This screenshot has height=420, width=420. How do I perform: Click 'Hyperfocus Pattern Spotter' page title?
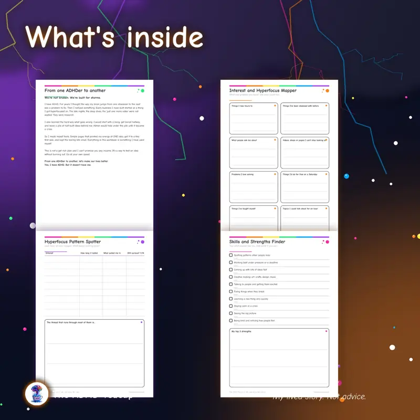click(72, 241)
